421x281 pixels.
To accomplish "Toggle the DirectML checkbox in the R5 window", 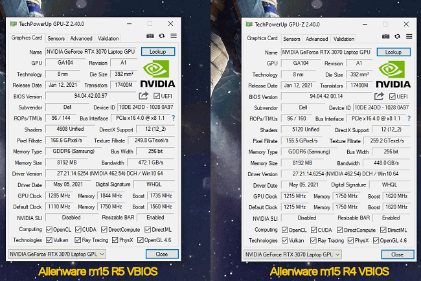I will click(148, 229).
